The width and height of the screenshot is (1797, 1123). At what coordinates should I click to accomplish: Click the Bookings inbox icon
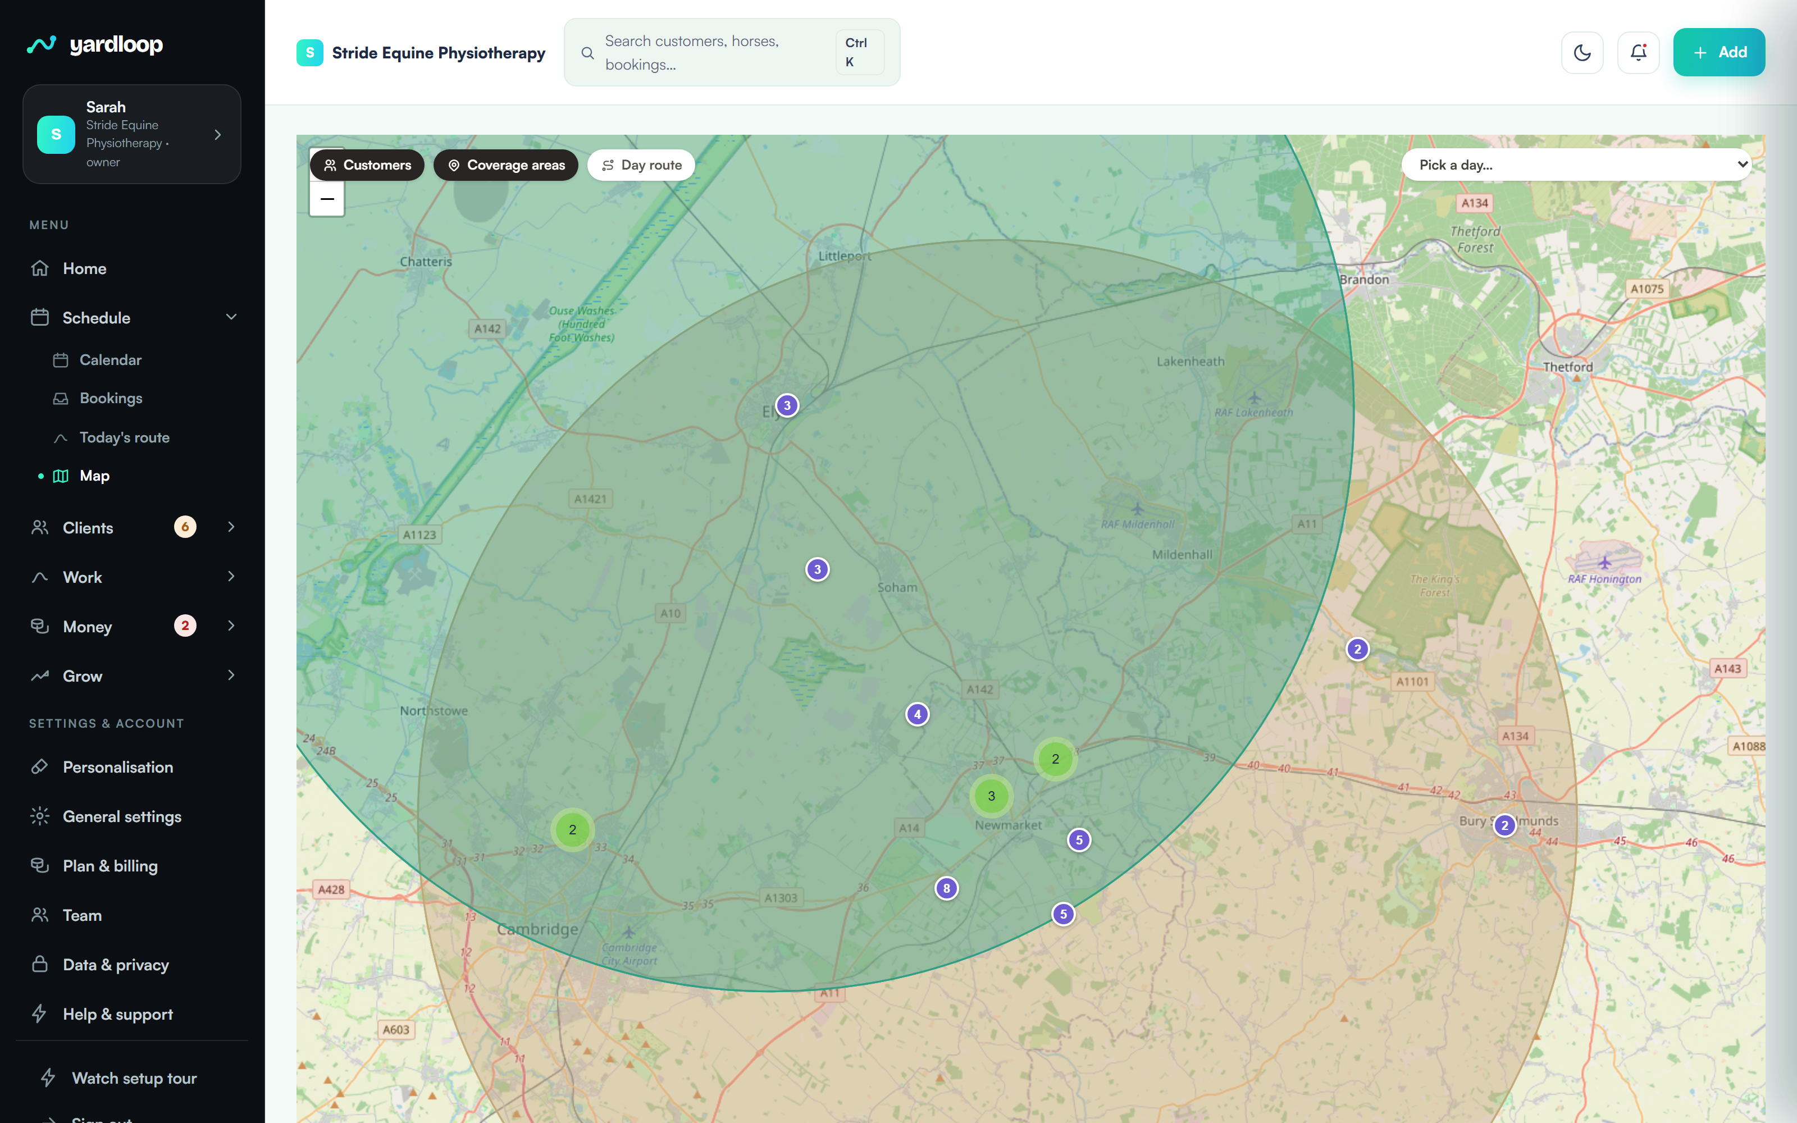(x=61, y=399)
